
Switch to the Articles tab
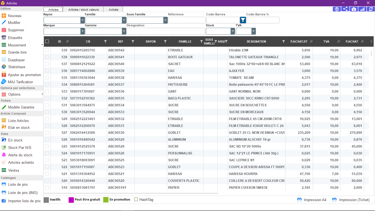pos(53,10)
